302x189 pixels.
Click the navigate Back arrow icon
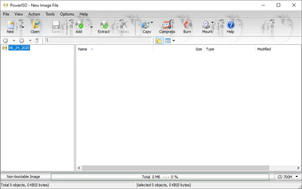pos(6,41)
